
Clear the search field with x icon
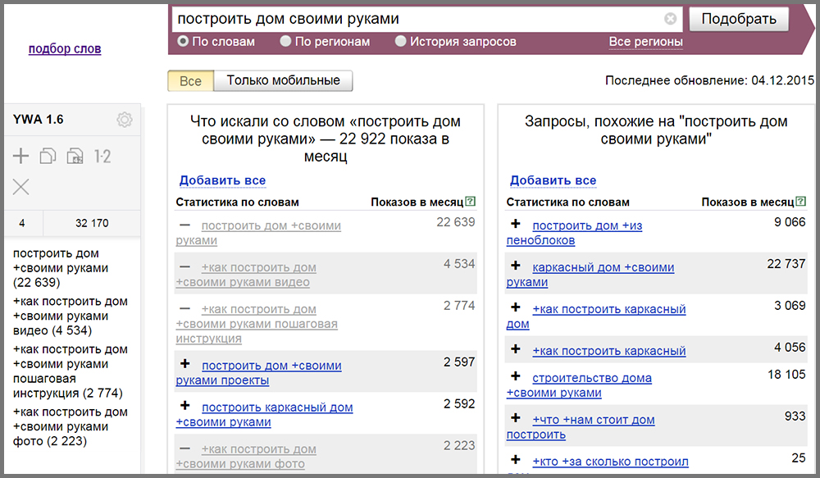click(670, 19)
